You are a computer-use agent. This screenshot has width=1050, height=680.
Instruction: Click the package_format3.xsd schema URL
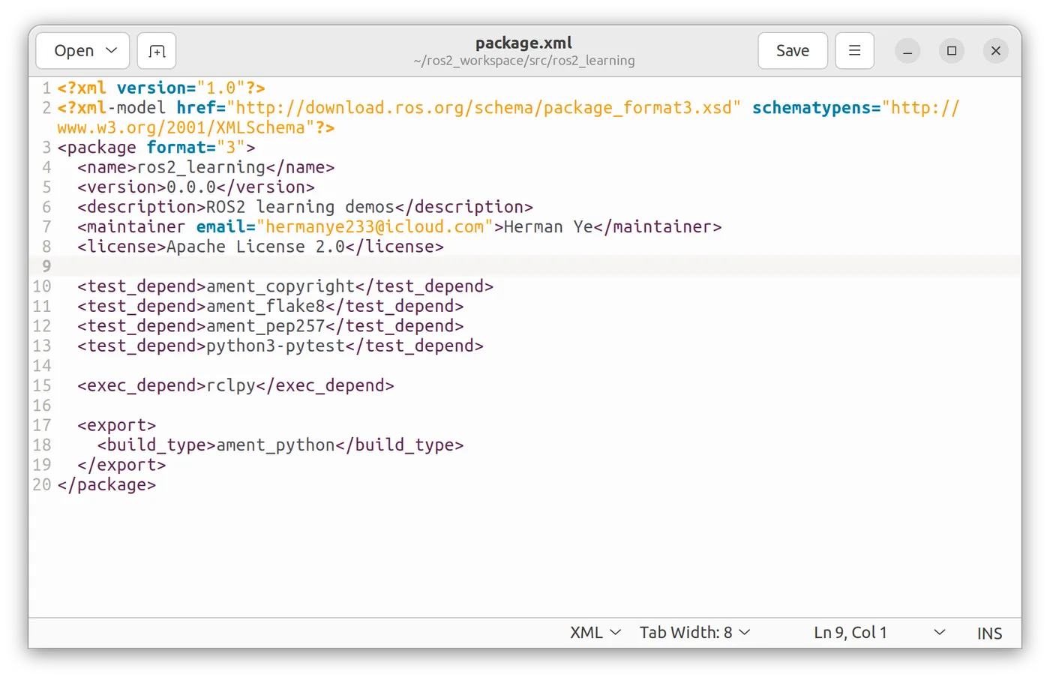click(x=484, y=108)
